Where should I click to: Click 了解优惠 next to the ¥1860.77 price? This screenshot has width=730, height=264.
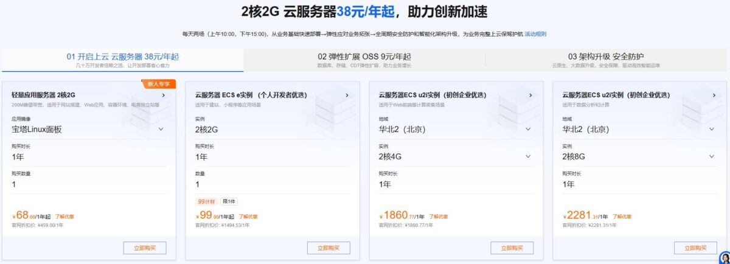pyautogui.click(x=438, y=216)
